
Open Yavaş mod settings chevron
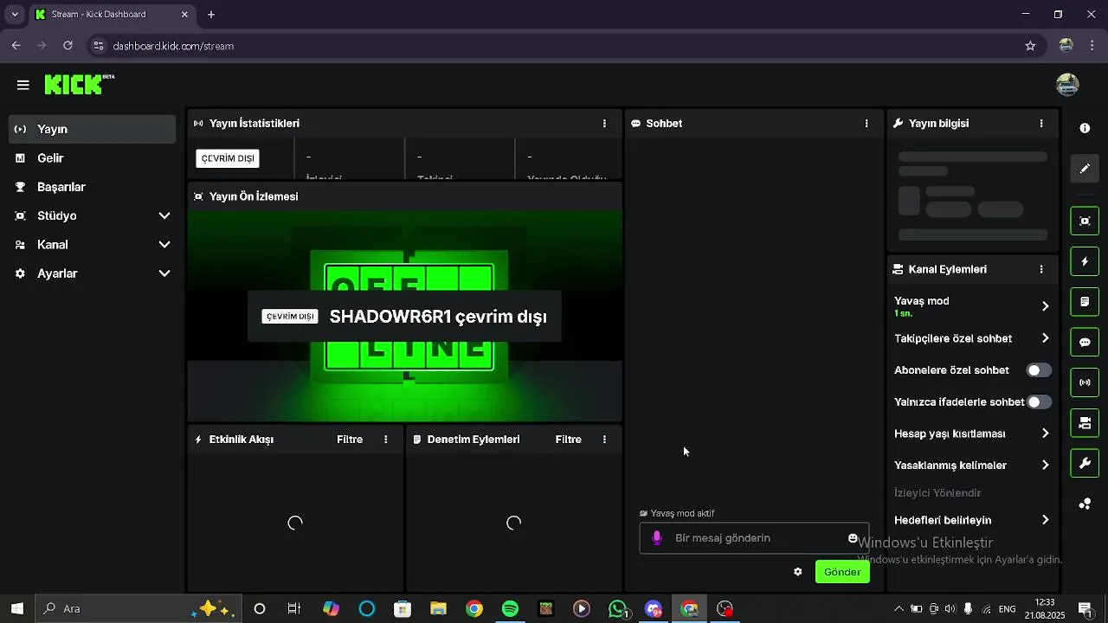click(x=1045, y=306)
